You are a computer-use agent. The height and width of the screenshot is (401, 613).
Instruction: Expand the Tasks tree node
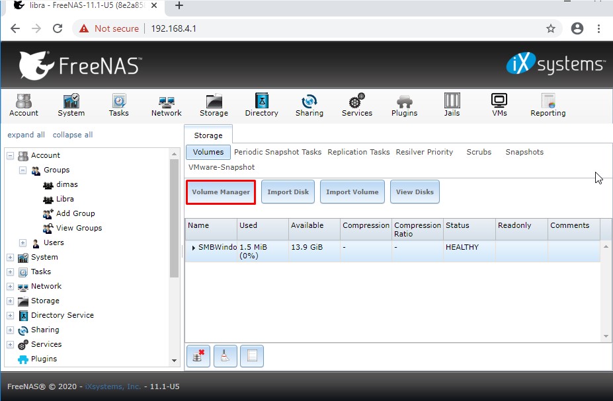pyautogui.click(x=10, y=272)
